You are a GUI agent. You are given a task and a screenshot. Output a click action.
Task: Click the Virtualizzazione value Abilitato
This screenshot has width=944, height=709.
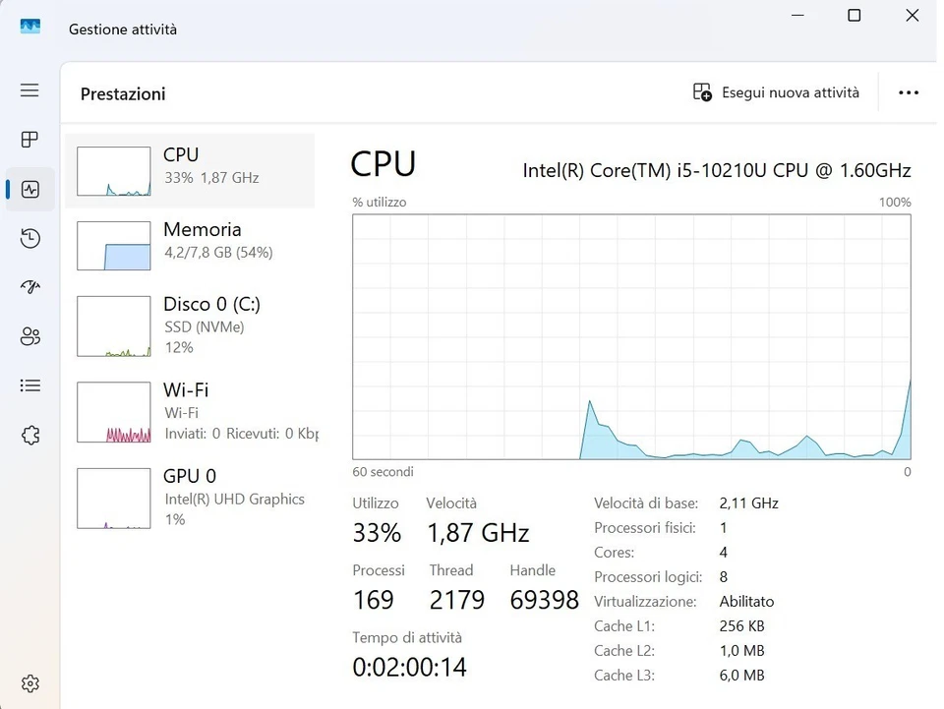(746, 602)
